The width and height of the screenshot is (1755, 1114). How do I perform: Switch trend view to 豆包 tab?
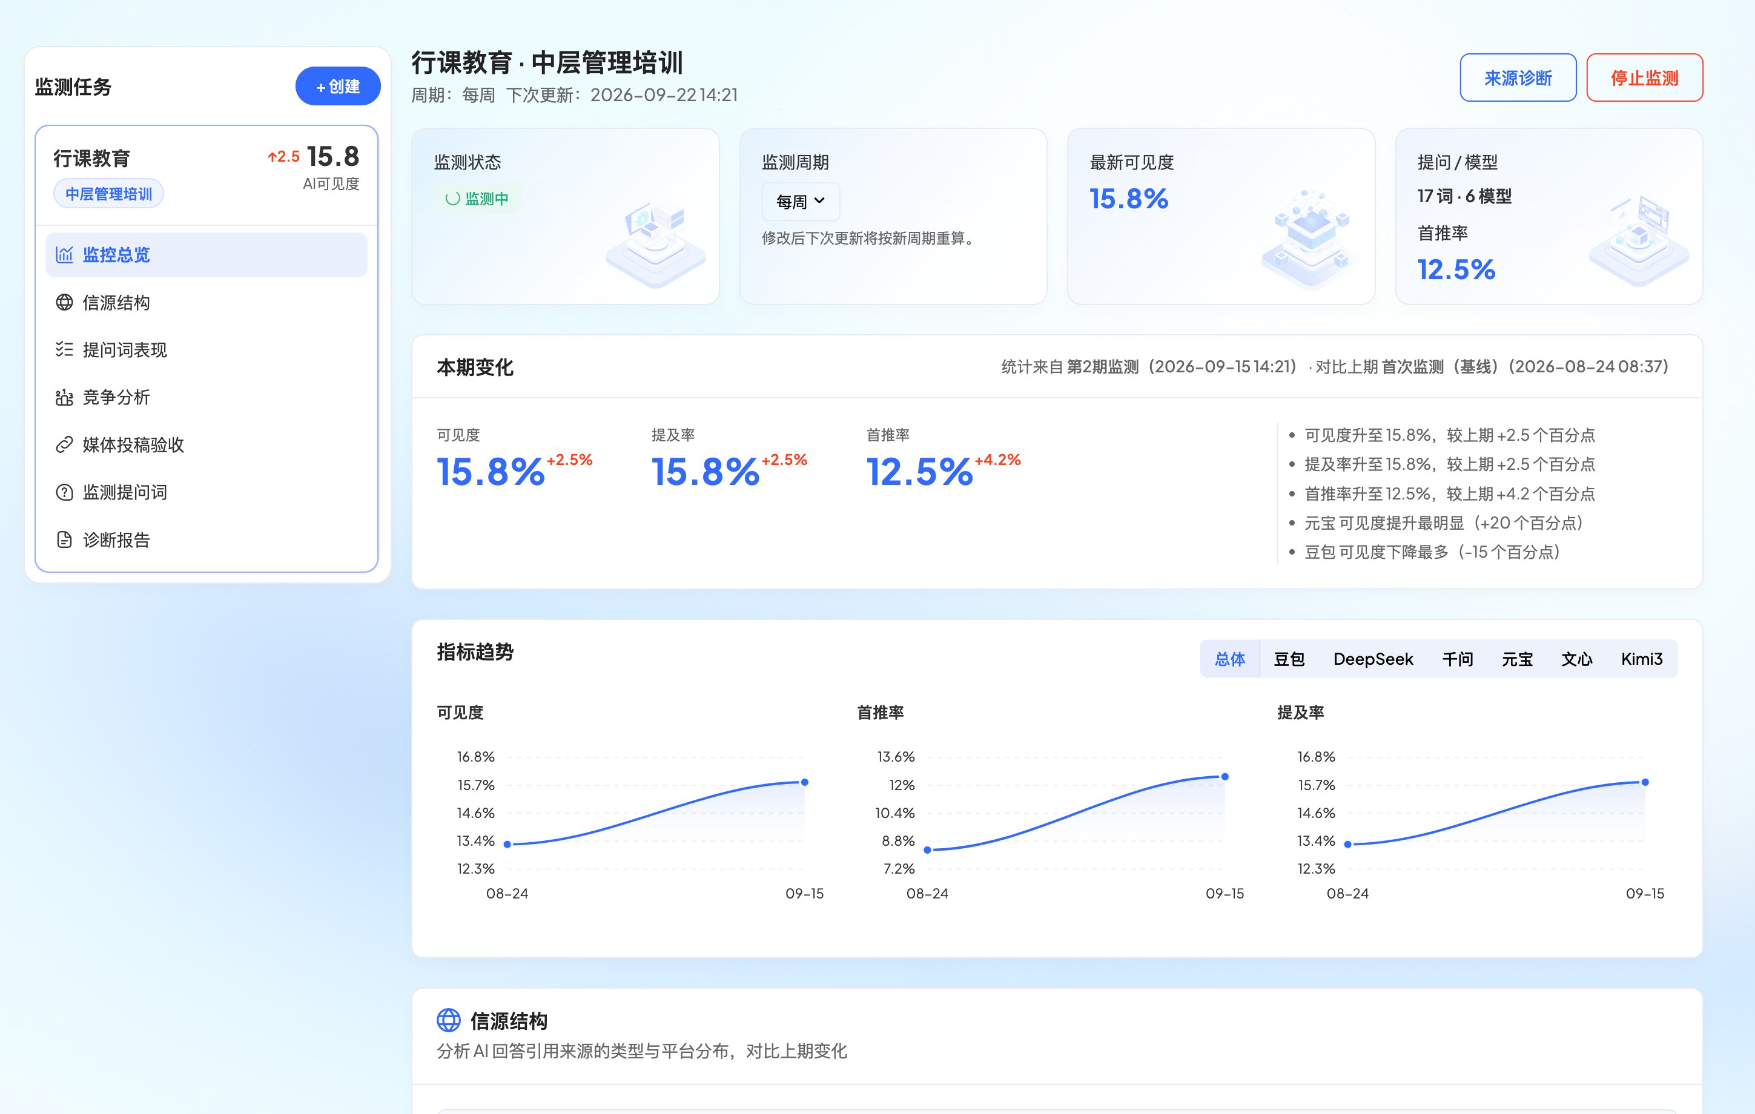[x=1289, y=659]
